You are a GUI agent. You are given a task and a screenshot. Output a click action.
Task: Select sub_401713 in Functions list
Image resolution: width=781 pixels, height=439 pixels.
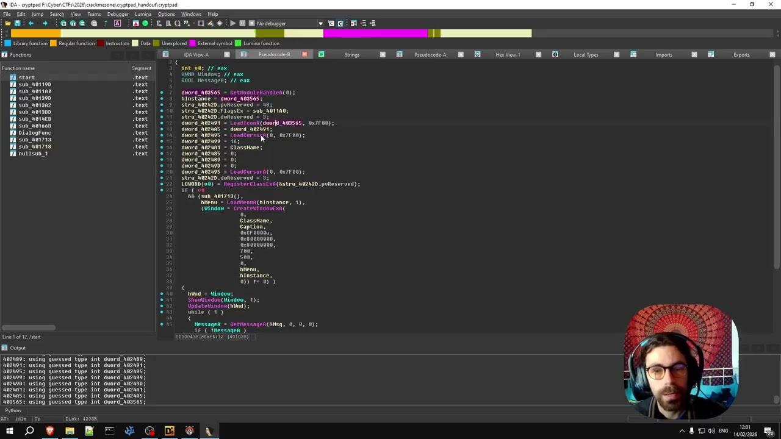pos(77,140)
